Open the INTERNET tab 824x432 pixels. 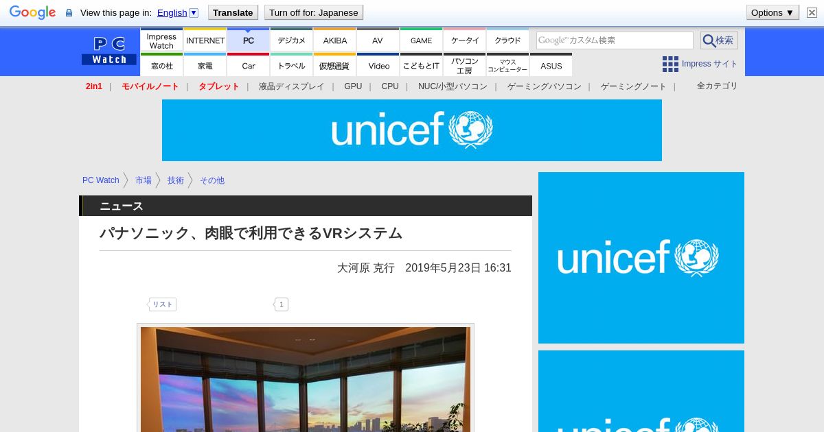point(205,40)
